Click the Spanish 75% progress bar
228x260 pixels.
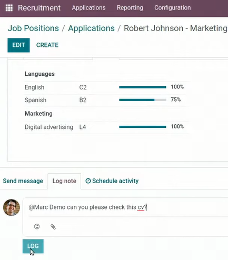(143, 100)
